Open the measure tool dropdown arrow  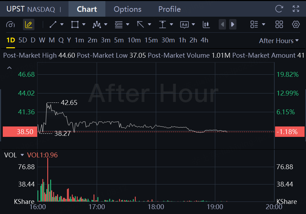[x=171, y=24]
